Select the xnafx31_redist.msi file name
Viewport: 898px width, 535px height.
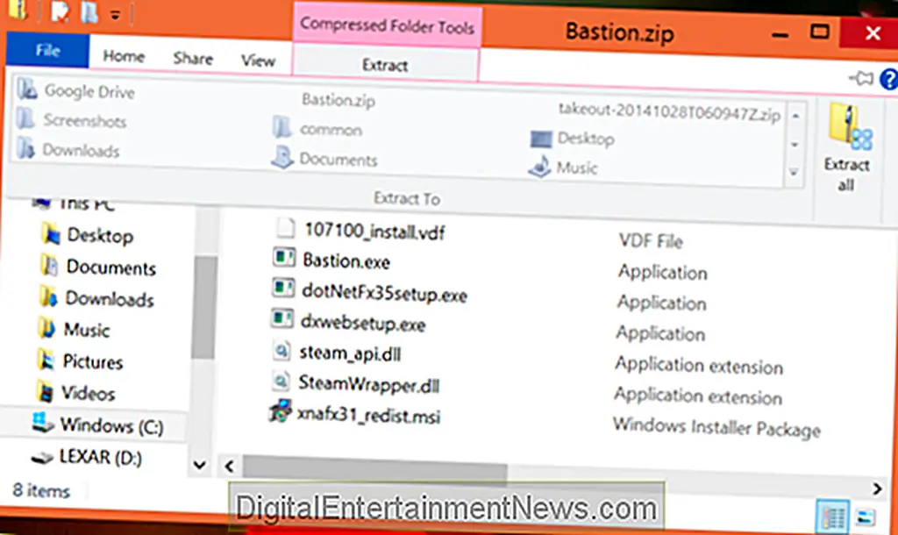point(368,416)
